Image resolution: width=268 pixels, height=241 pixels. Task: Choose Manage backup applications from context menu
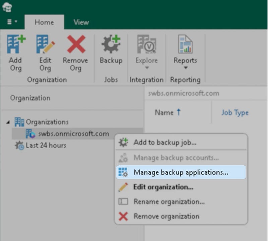click(x=181, y=172)
